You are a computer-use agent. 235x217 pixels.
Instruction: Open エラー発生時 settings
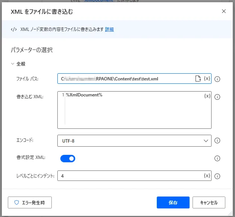(30, 202)
